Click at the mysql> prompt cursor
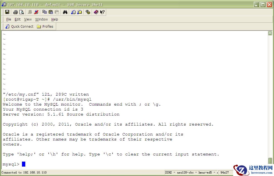The width and height of the screenshot is (274, 176). coord(24,164)
